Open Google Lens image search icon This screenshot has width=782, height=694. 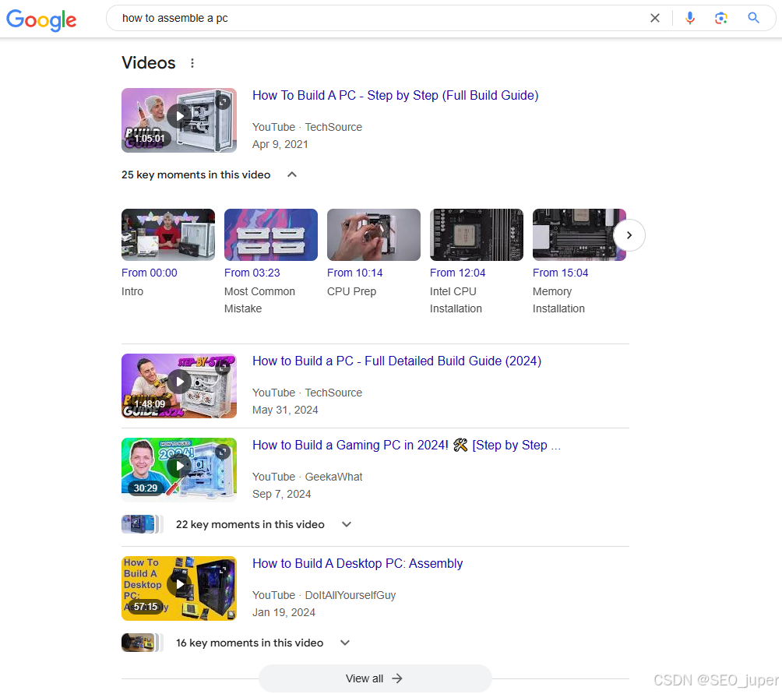[x=720, y=19]
